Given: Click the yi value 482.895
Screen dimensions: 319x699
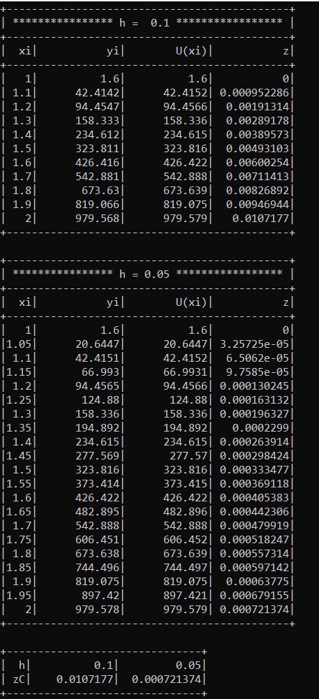Looking at the screenshot, I should click(97, 512).
